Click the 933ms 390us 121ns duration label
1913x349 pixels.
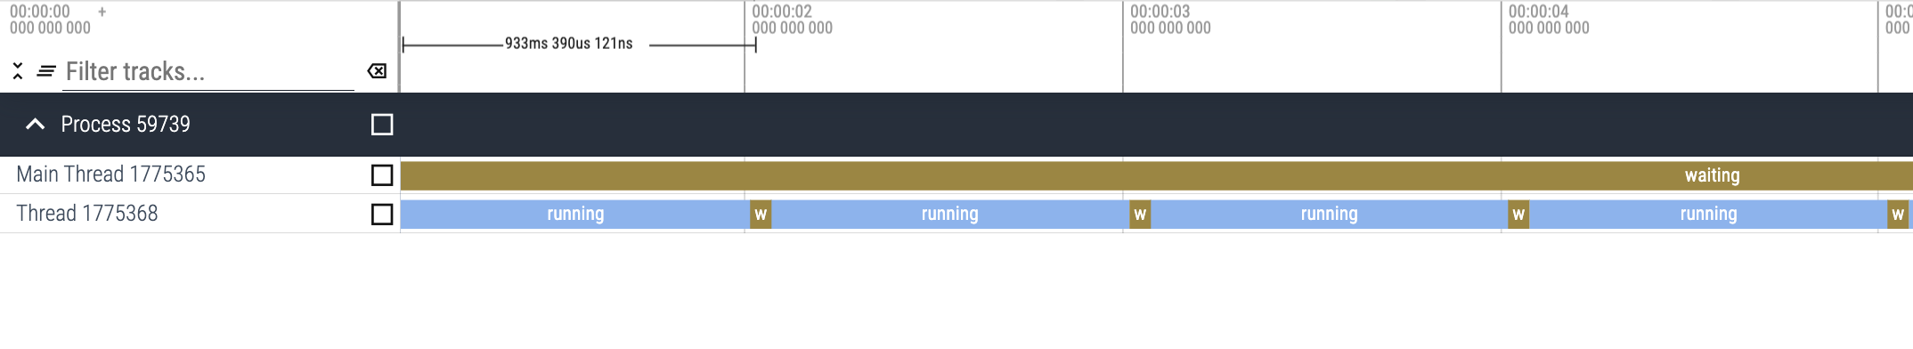pos(569,44)
